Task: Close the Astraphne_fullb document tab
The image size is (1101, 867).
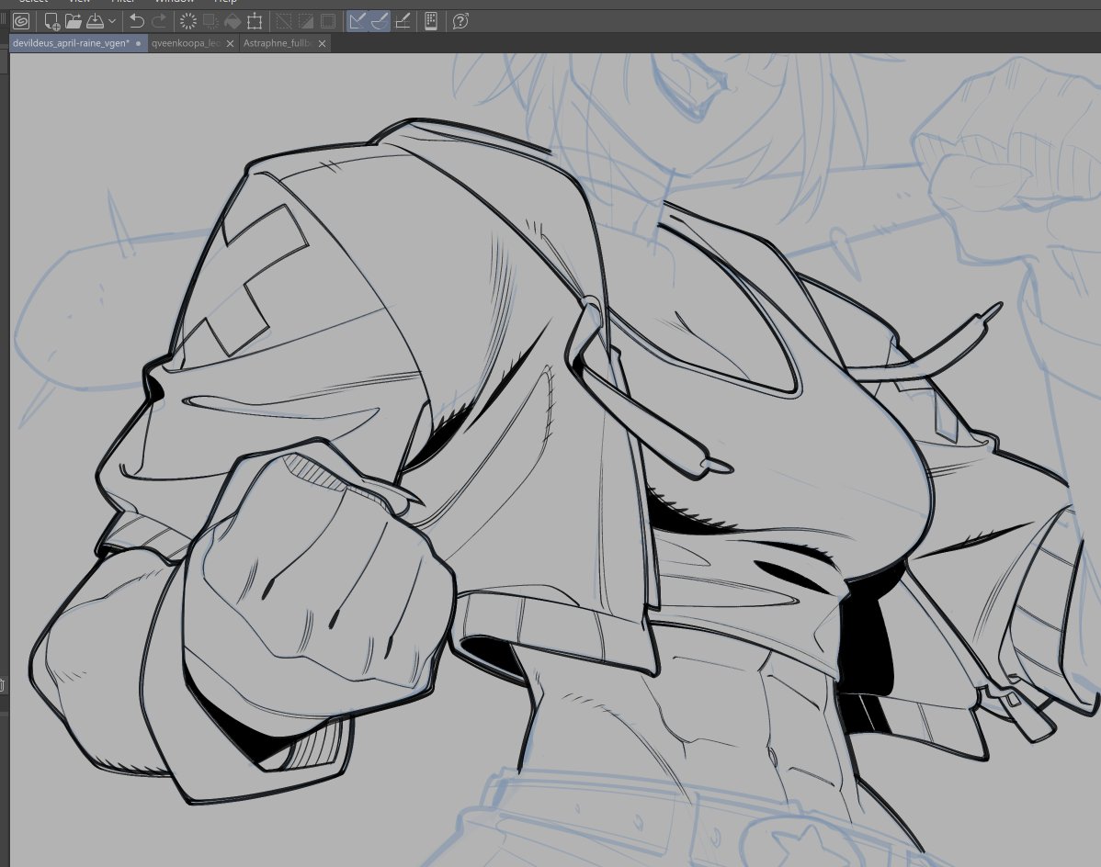Action: coord(322,43)
